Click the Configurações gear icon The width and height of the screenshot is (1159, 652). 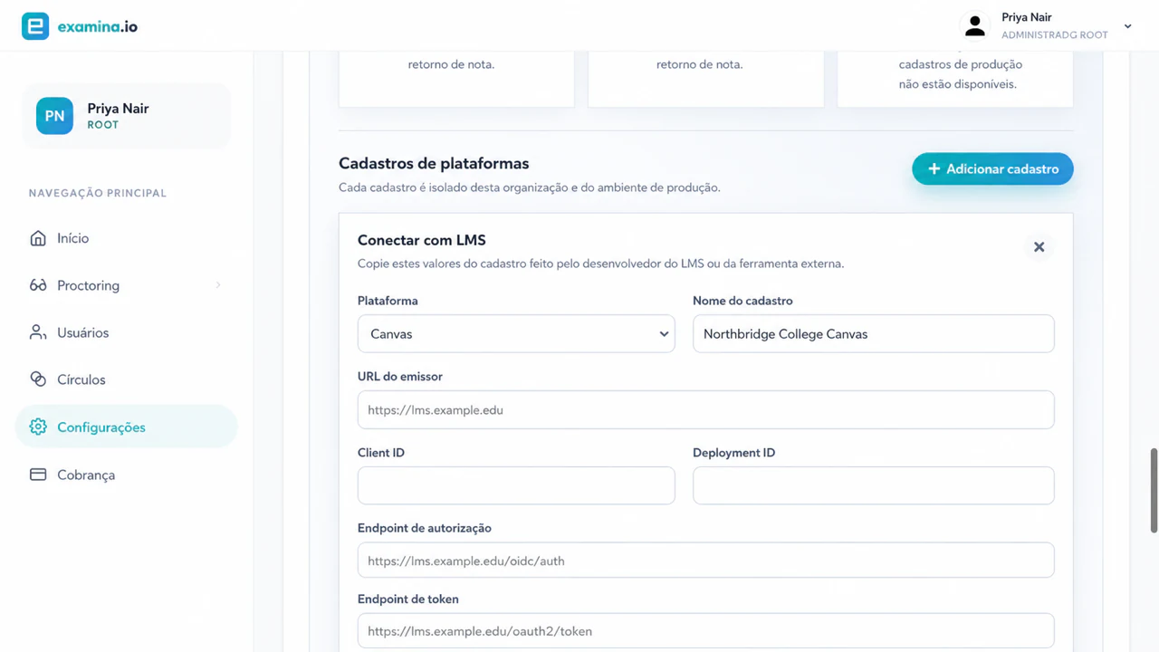(38, 427)
